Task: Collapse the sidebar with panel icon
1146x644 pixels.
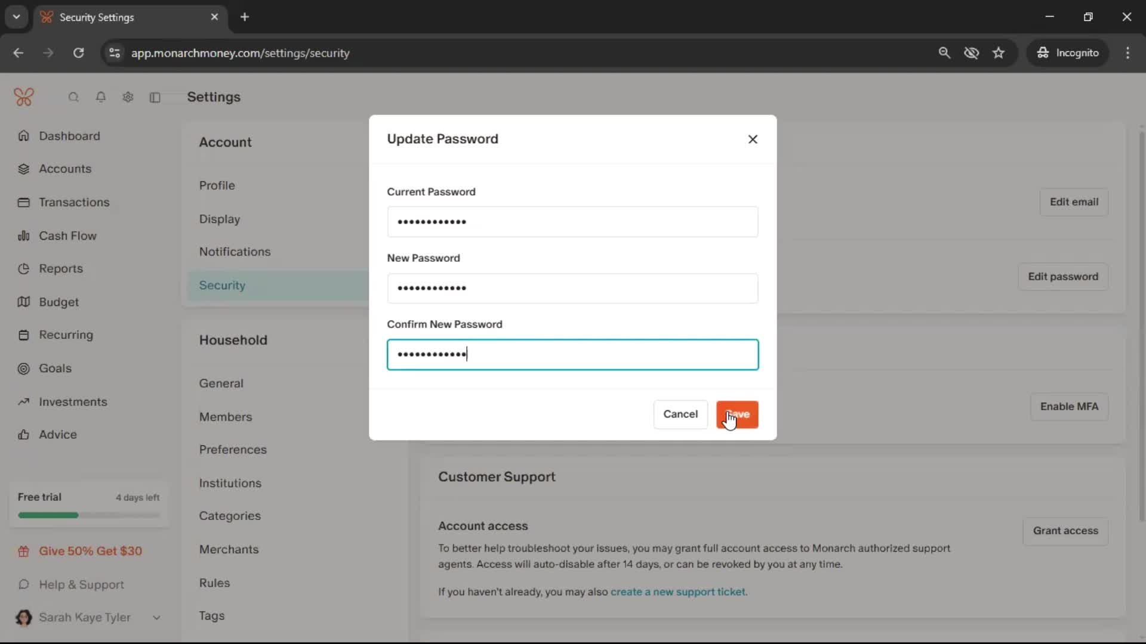Action: (155, 97)
